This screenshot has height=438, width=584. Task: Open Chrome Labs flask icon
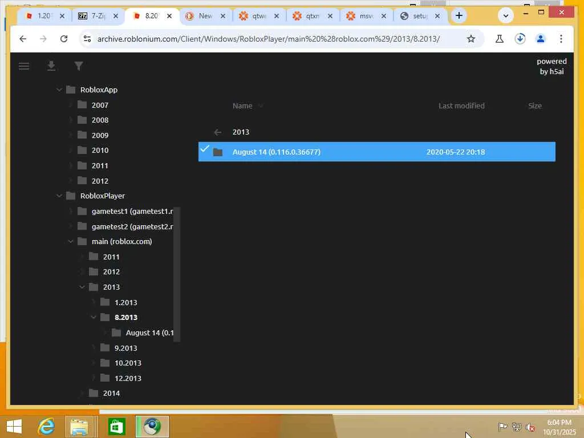pos(500,39)
